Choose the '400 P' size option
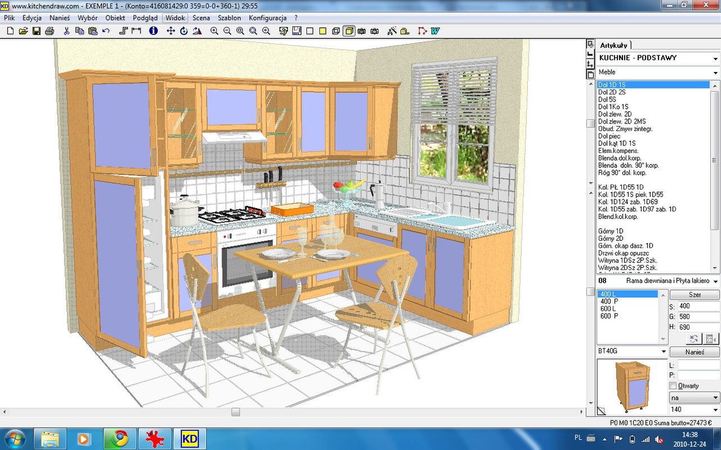This screenshot has height=450, width=721. click(x=609, y=301)
